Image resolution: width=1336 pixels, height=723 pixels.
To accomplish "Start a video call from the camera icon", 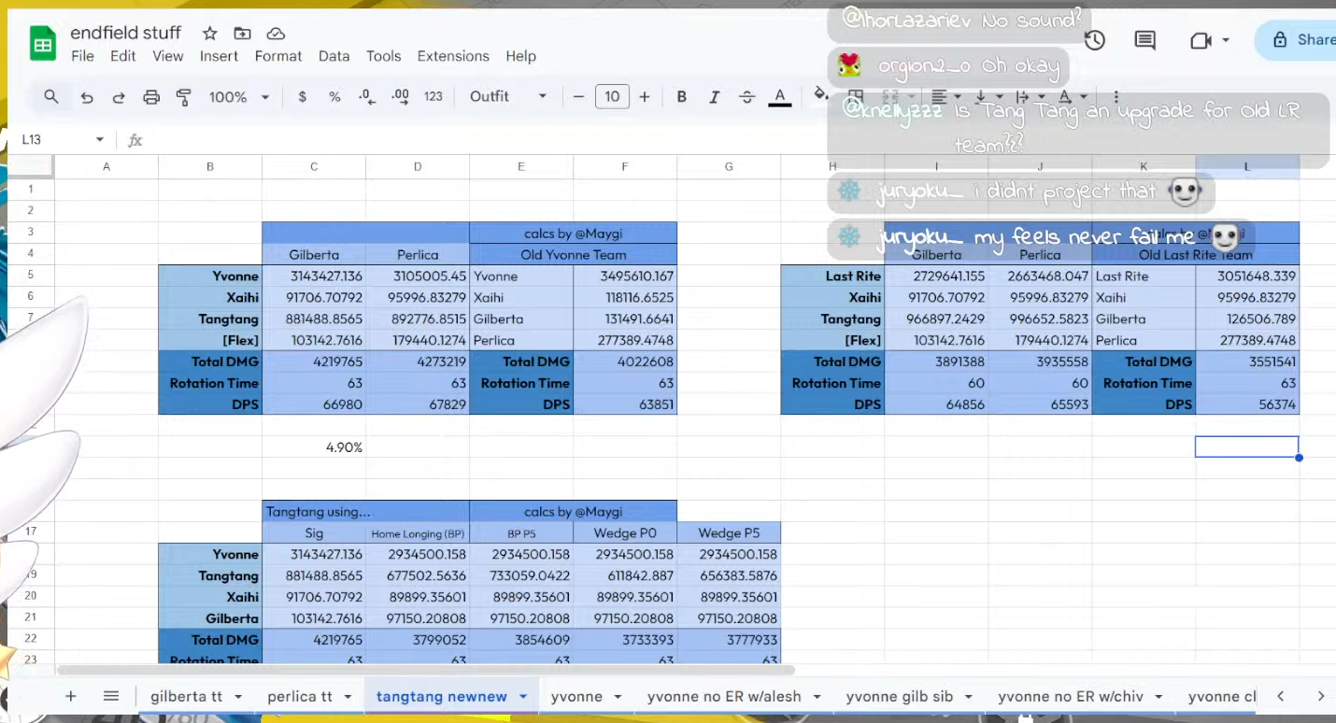I will [1201, 40].
